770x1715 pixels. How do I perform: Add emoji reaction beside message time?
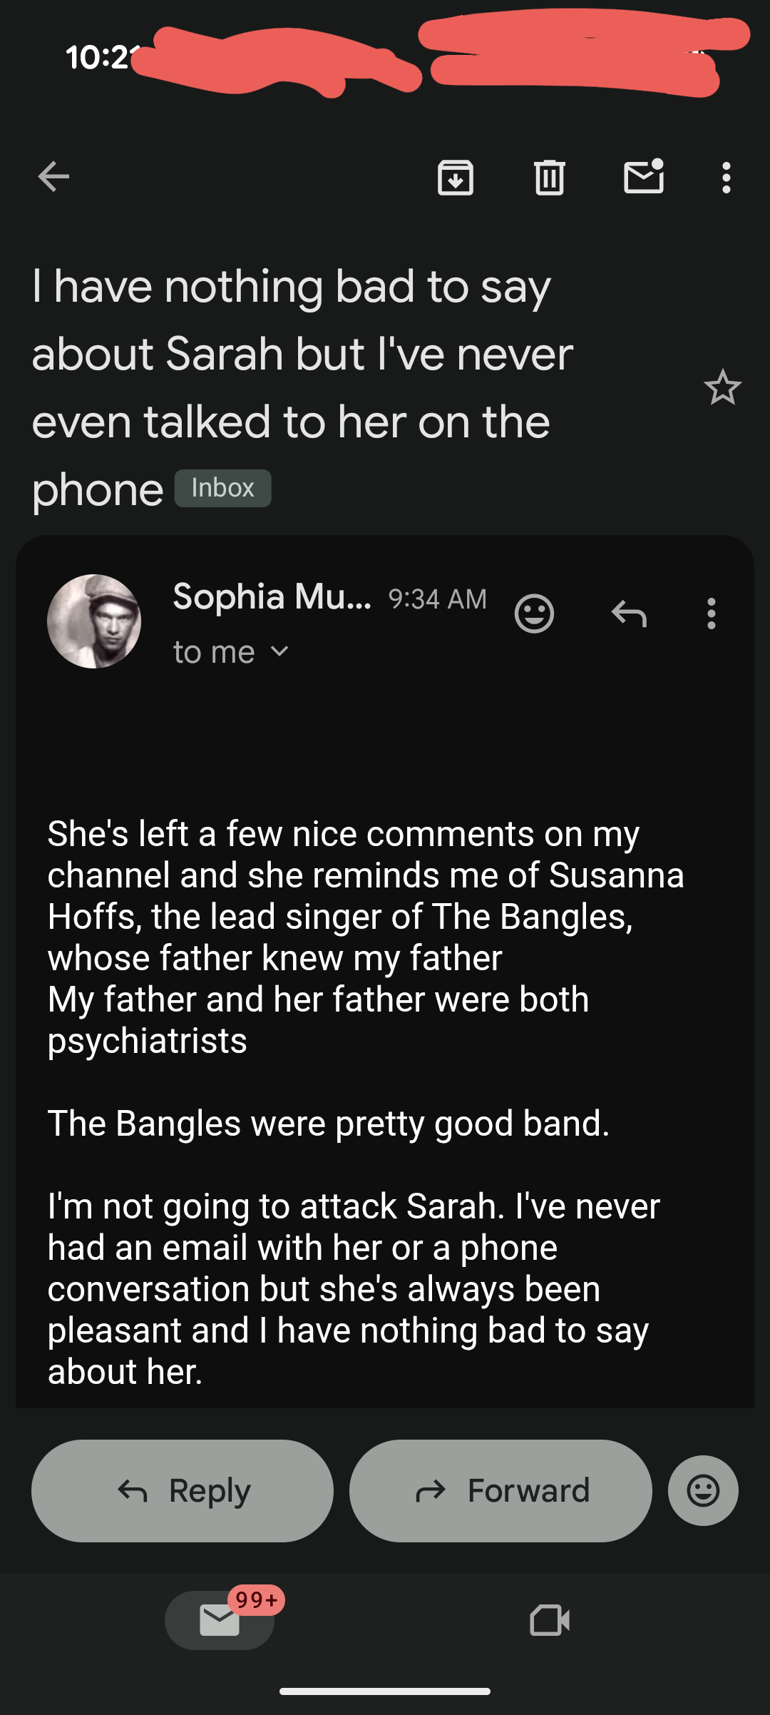click(534, 614)
